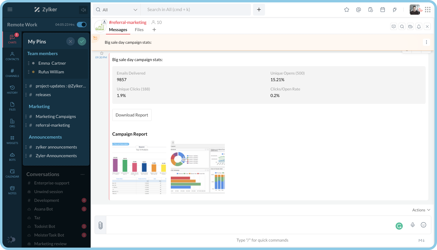Star the 09:30 PM message

pyautogui.click(x=101, y=53)
